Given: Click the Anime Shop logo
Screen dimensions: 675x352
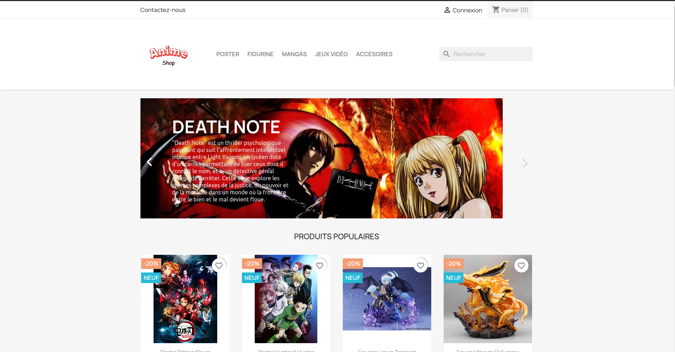Looking at the screenshot, I should point(168,55).
